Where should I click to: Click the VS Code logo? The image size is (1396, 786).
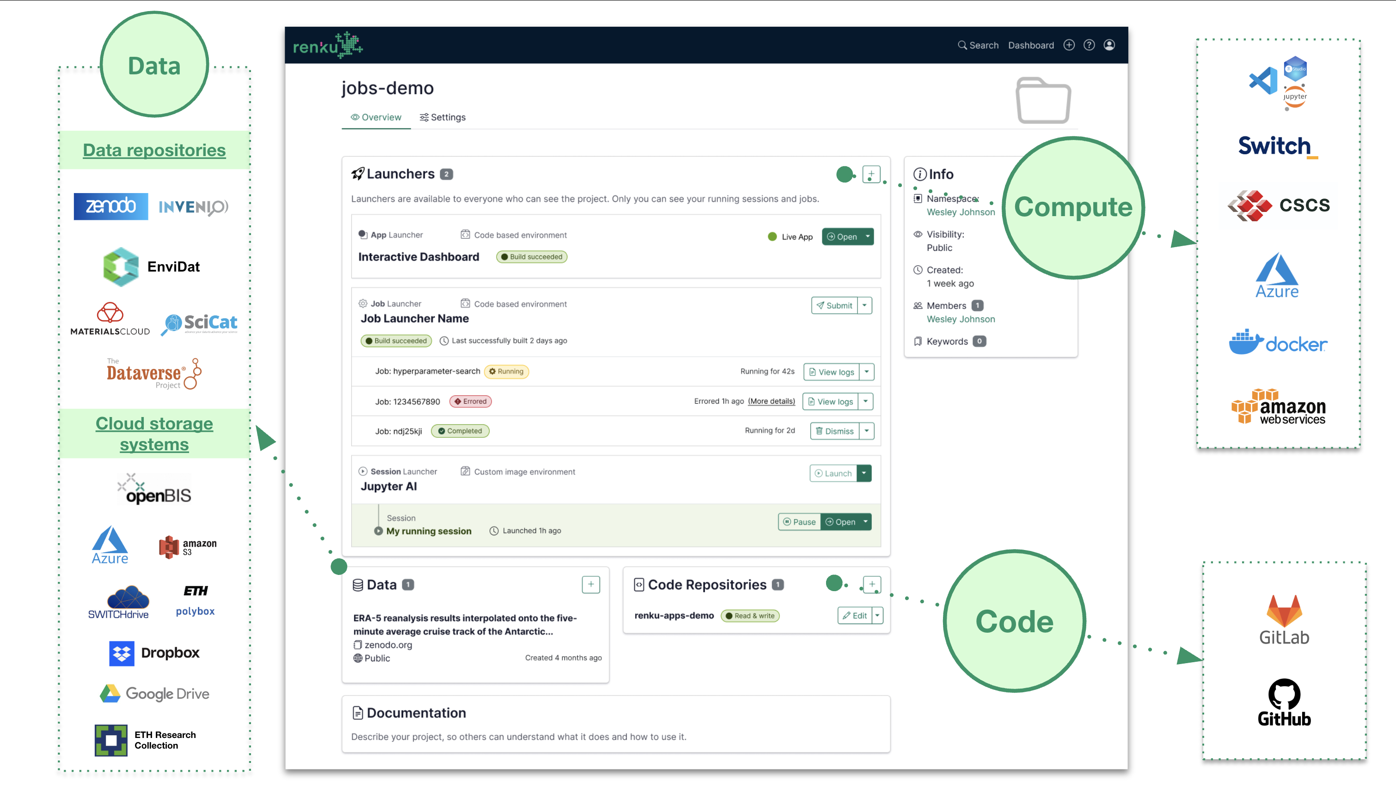[1263, 81]
